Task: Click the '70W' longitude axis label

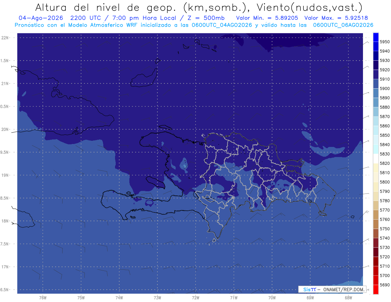Action: [x=272, y=297]
